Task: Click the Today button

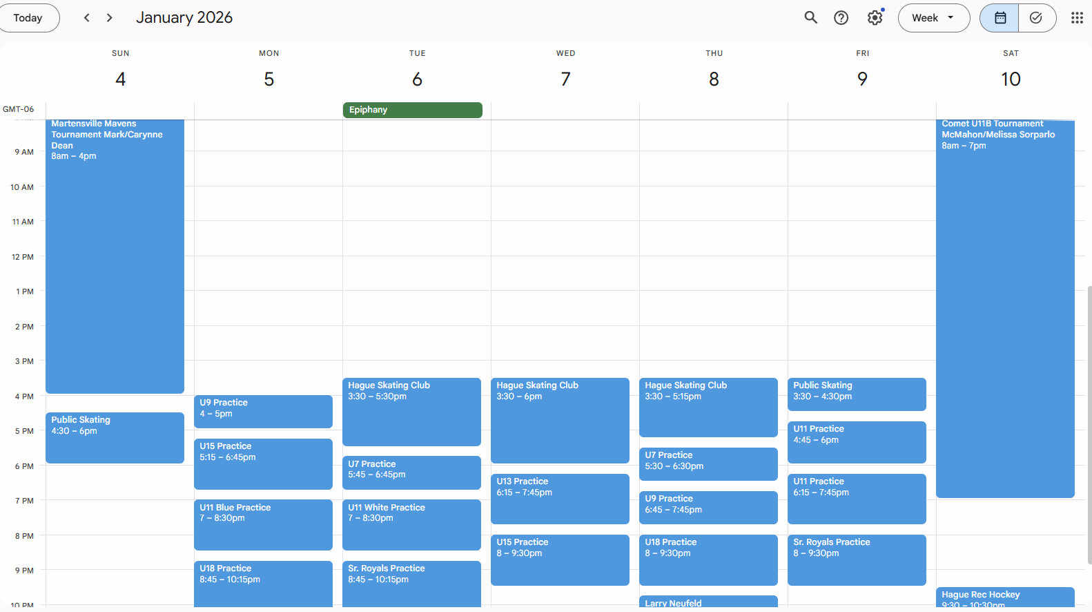Action: 28,18
